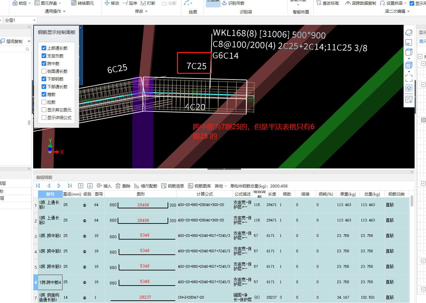Open 查改标高 tool

(327, 3)
